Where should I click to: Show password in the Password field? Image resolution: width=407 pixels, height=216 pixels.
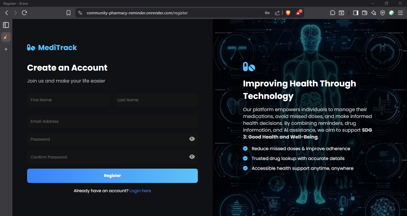(x=192, y=139)
